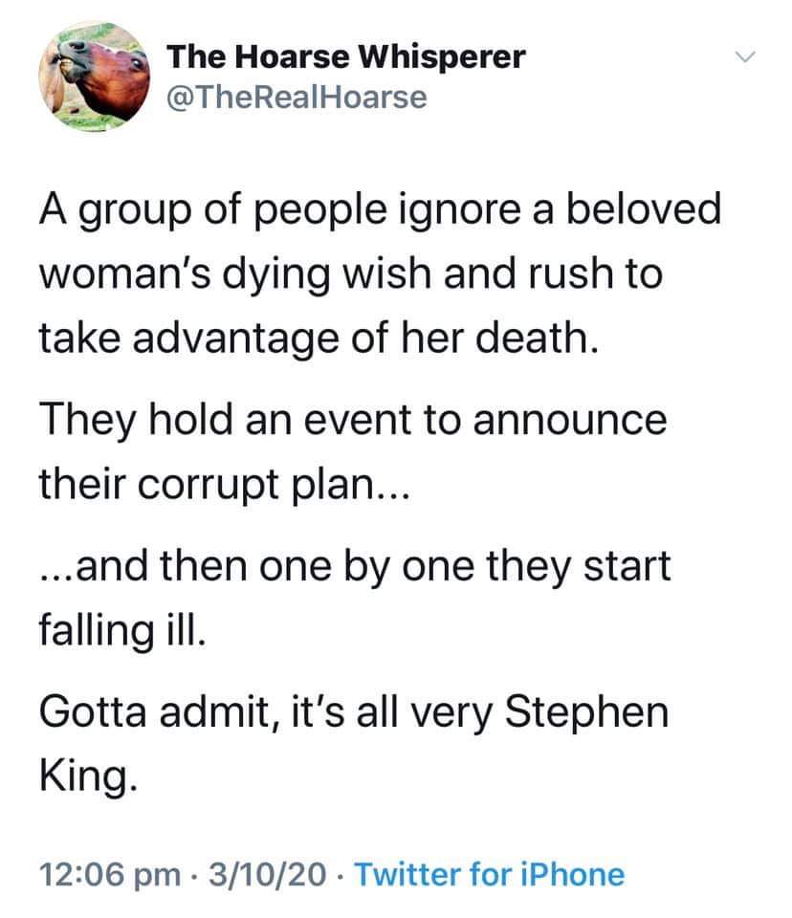Screen dimensions: 792x918
Task: Click the text "falling ill."
Action: (x=121, y=630)
